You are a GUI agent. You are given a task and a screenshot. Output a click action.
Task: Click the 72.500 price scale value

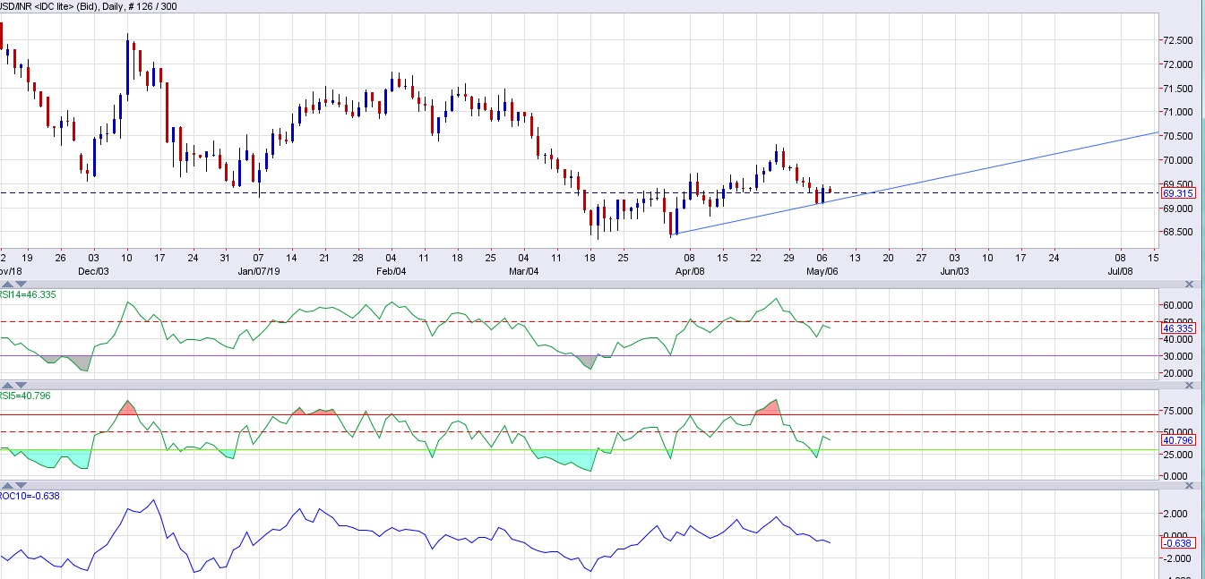[x=1176, y=40]
